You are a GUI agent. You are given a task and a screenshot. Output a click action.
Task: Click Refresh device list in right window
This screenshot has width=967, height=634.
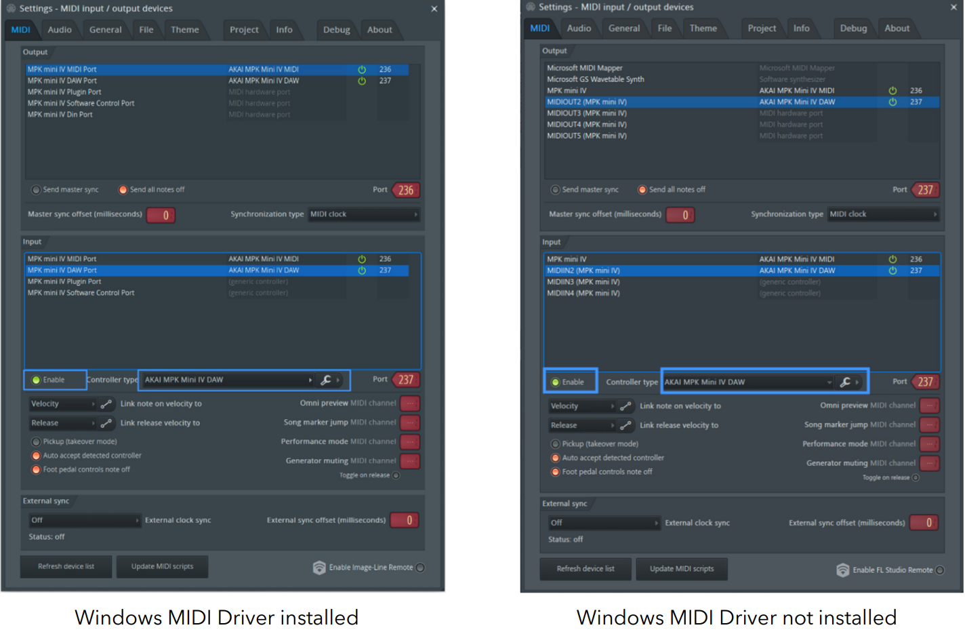coord(585,569)
